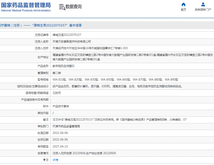Click the 生效日期 row label
Image resolution: width=214 pixels, height=165 pixels.
43,140
